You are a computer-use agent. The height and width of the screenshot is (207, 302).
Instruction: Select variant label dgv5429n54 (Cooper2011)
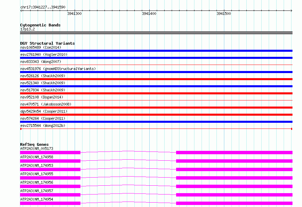click(x=44, y=111)
